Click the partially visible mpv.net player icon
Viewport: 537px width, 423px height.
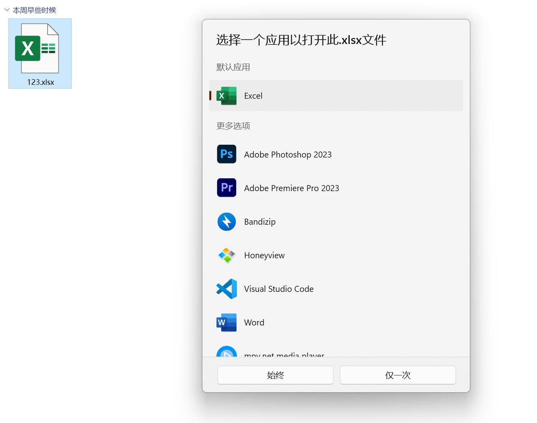coord(226,352)
